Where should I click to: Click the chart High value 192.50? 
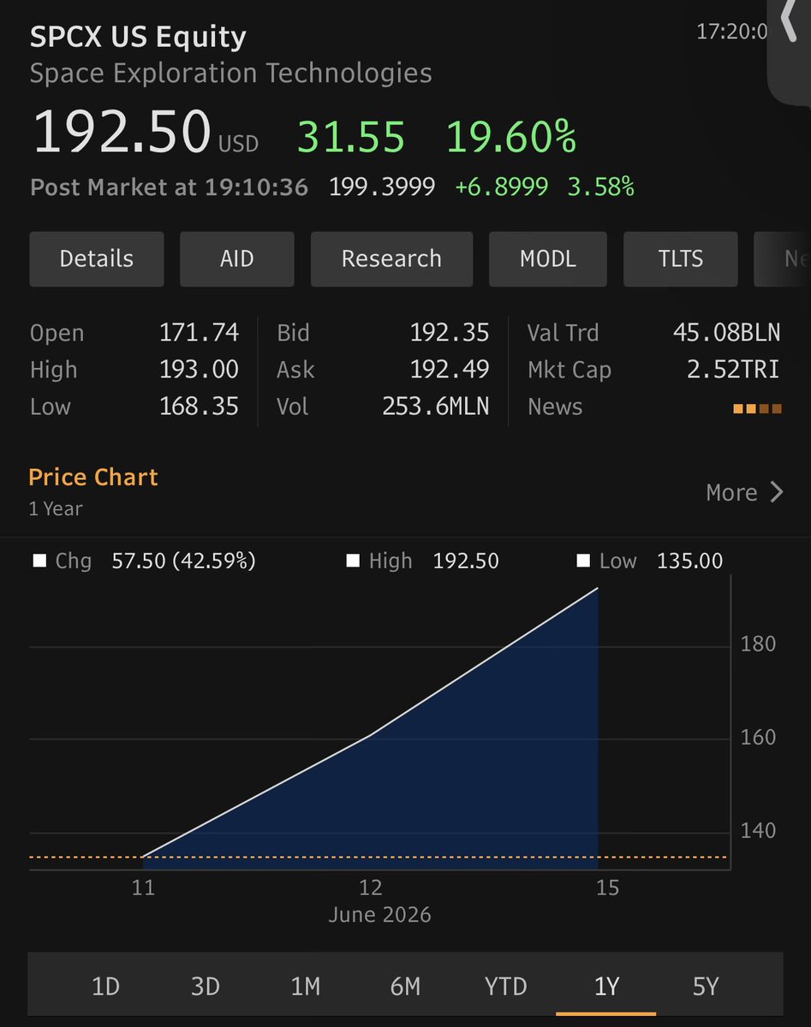[466, 561]
